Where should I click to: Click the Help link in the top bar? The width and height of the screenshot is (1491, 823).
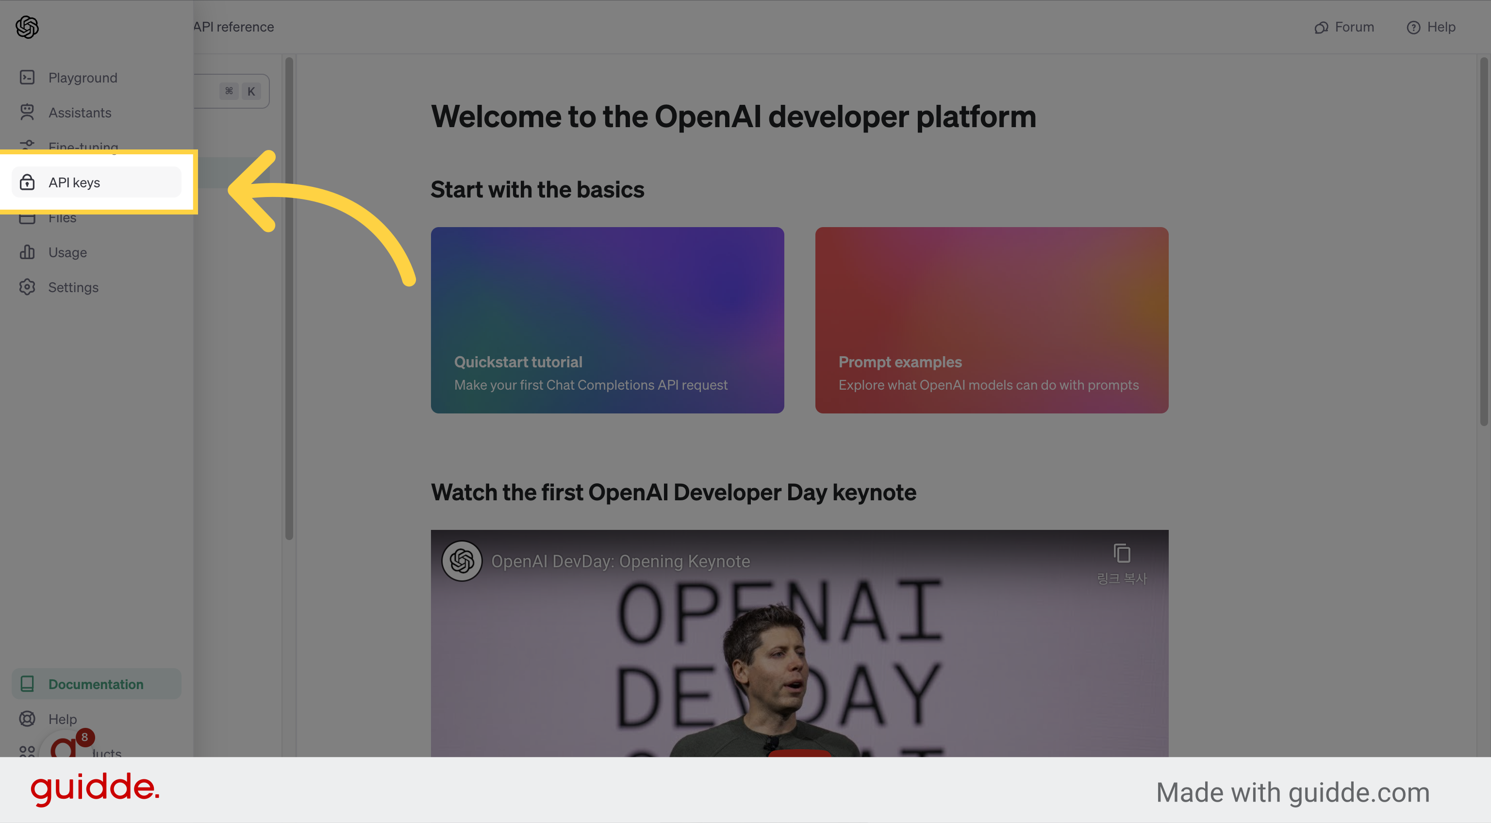coord(1431,27)
